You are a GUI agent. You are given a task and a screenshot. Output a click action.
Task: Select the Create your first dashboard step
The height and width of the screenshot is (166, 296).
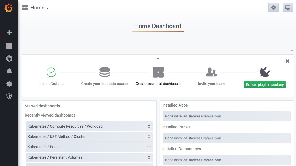(158, 84)
